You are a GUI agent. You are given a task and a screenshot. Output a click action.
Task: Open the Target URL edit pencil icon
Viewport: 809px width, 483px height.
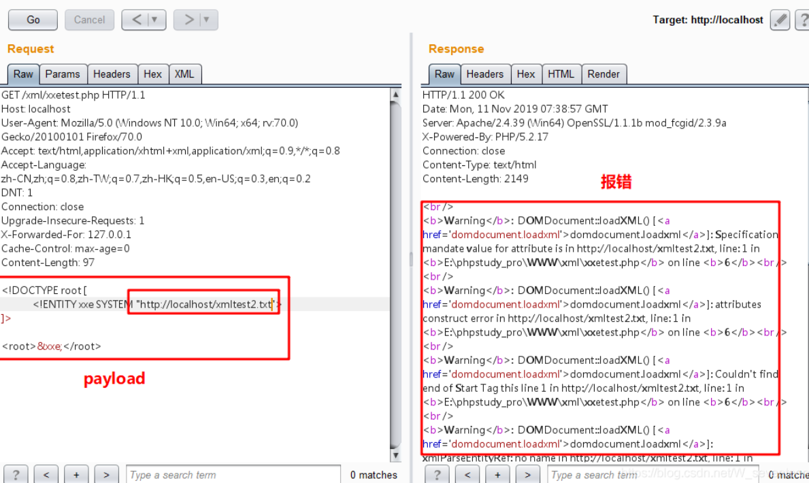pos(780,20)
